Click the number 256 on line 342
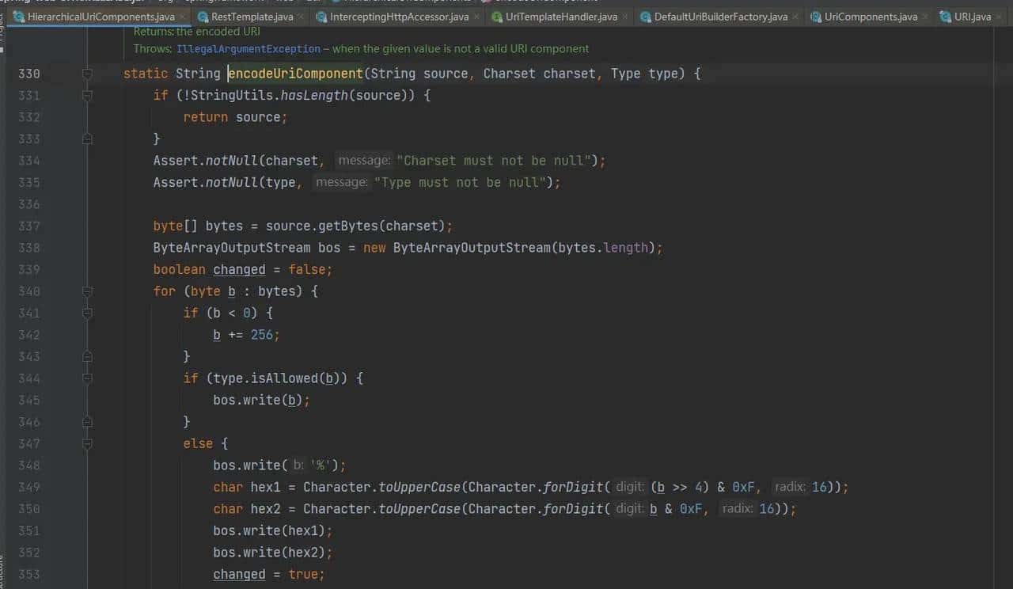The height and width of the screenshot is (589, 1013). [x=261, y=335]
